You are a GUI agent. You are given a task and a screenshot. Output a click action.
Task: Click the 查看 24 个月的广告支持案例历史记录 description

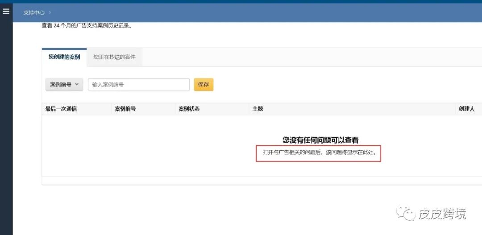(87, 26)
